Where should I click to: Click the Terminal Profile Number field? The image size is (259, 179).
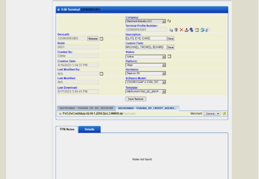[146, 30]
